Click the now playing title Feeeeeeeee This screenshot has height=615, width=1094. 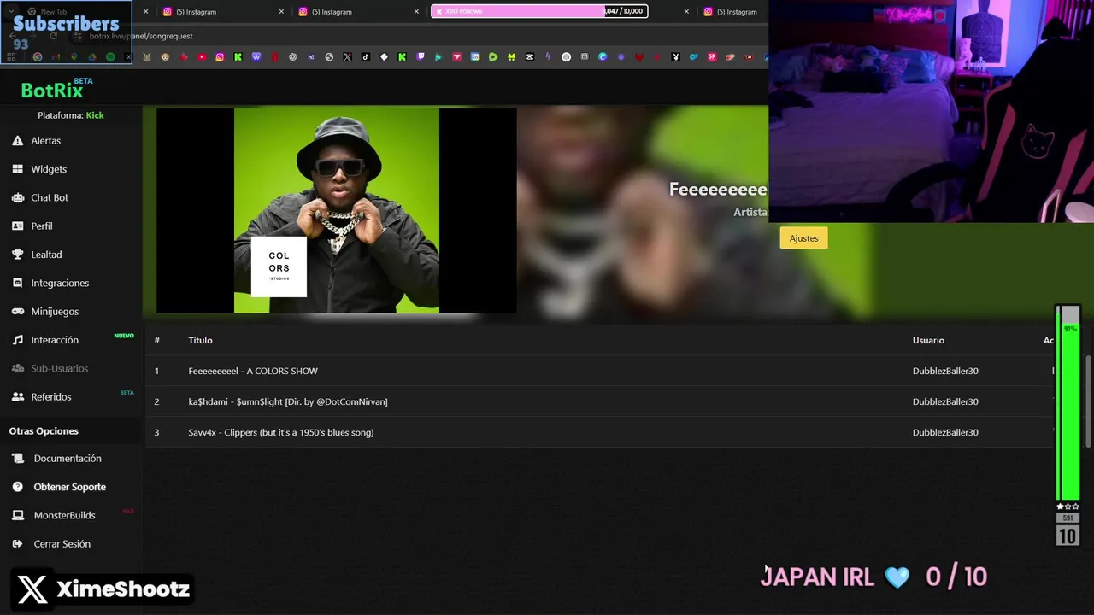(718, 190)
